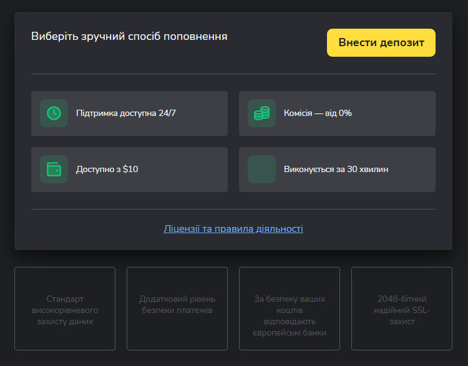Viewport: 468px width, 366px height.
Task: Click the 'Виберіть зручний спосіб поповнення' heading
Action: pyautogui.click(x=129, y=36)
